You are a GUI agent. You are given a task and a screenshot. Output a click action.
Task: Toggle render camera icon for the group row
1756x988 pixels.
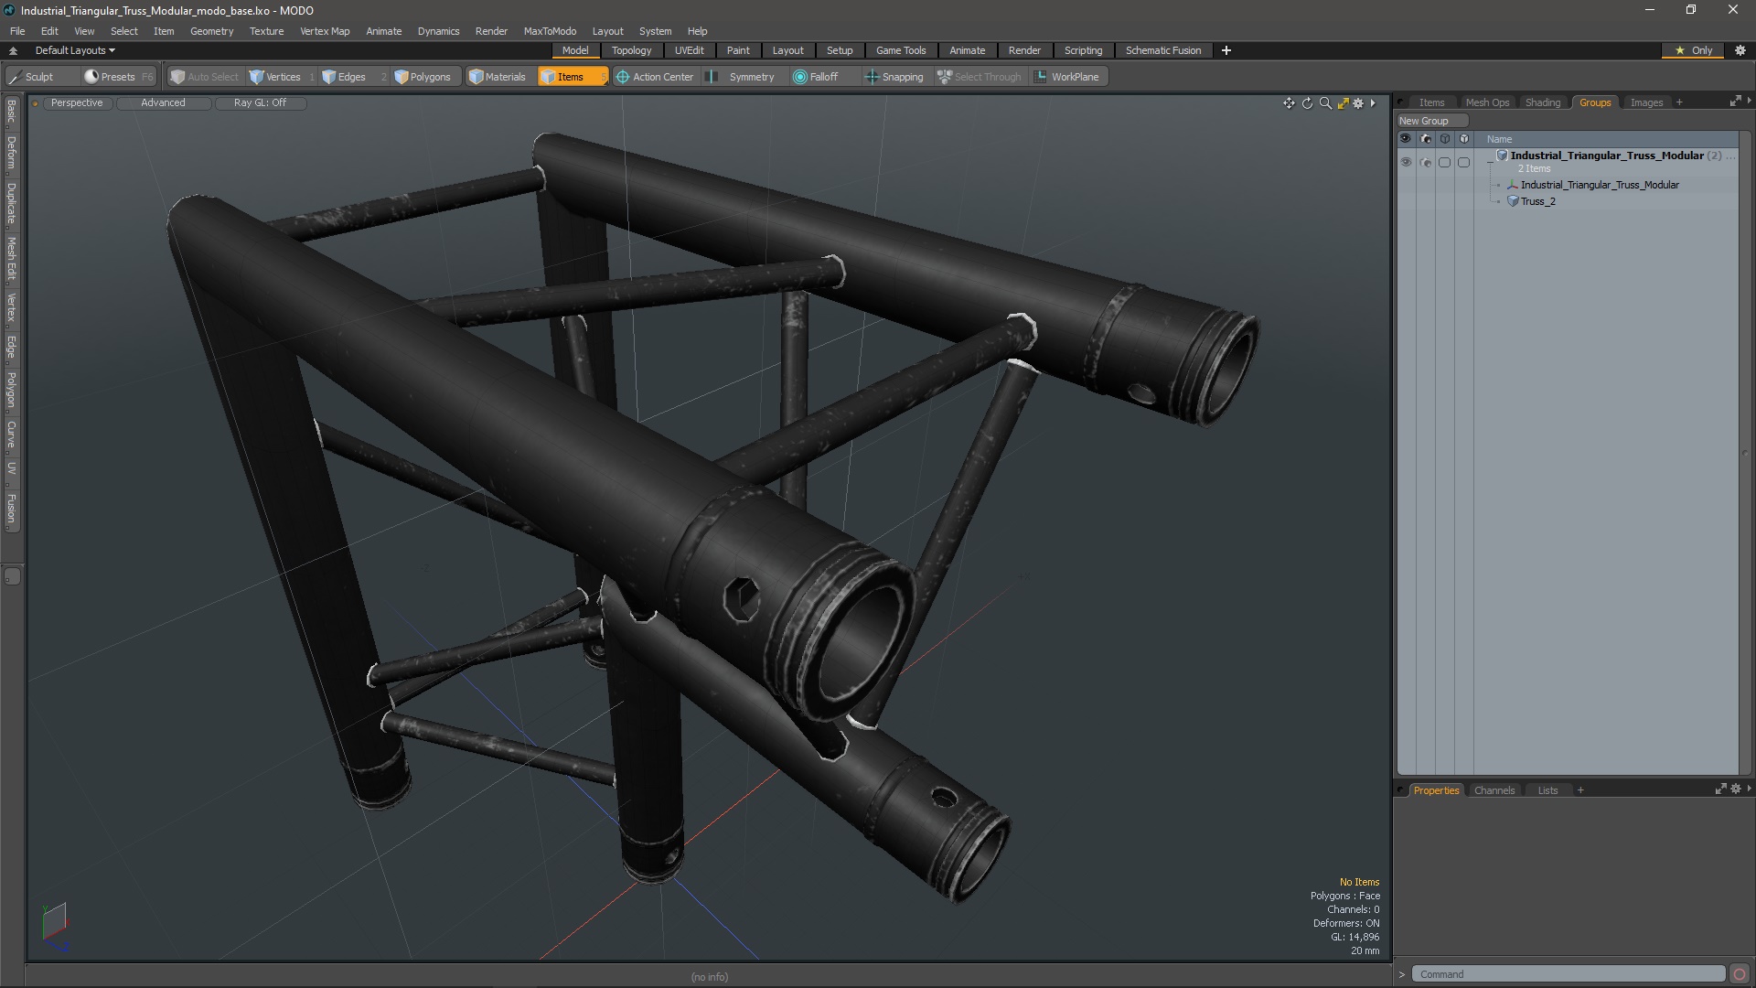click(1425, 162)
